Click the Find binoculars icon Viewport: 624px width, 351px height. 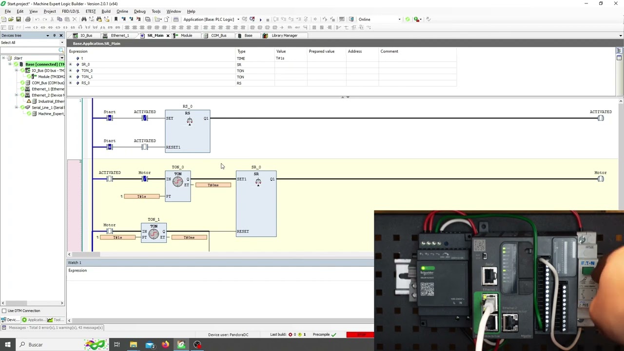pyautogui.click(x=84, y=19)
